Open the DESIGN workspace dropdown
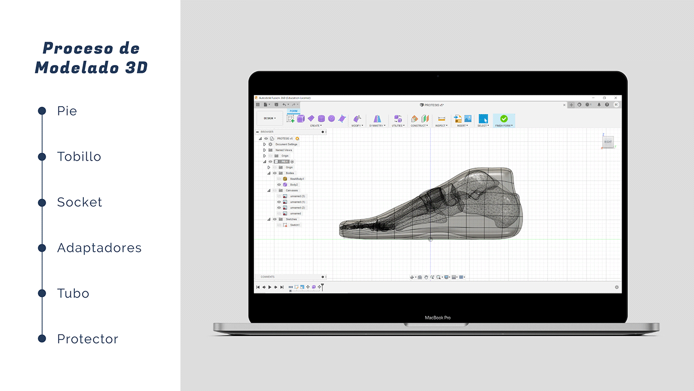The image size is (694, 391). click(270, 118)
